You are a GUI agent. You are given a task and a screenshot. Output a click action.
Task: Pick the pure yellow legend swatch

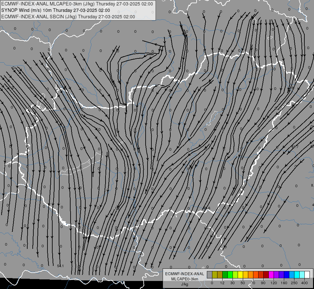tap(241, 275)
